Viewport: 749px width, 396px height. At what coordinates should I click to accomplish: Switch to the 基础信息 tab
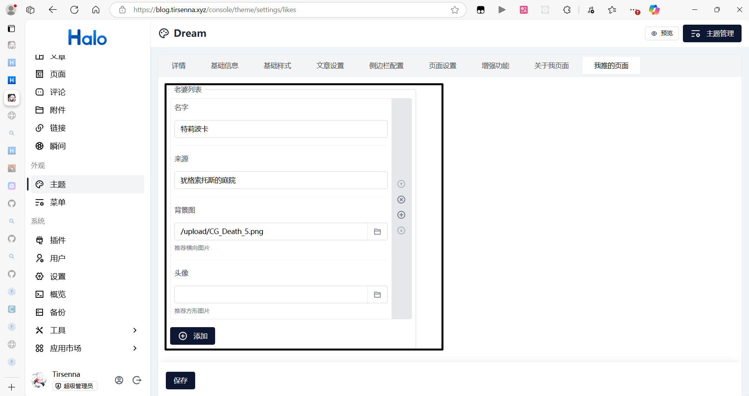[225, 66]
